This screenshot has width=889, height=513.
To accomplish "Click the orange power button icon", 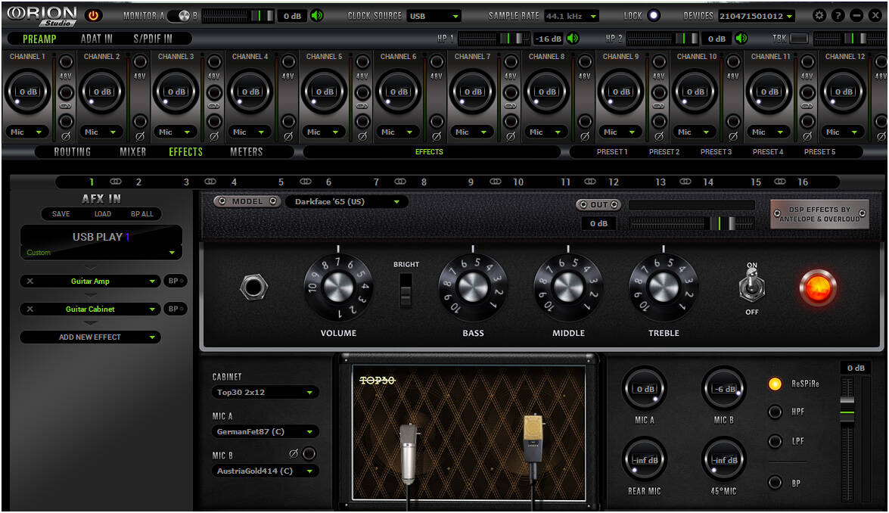I will [x=94, y=15].
